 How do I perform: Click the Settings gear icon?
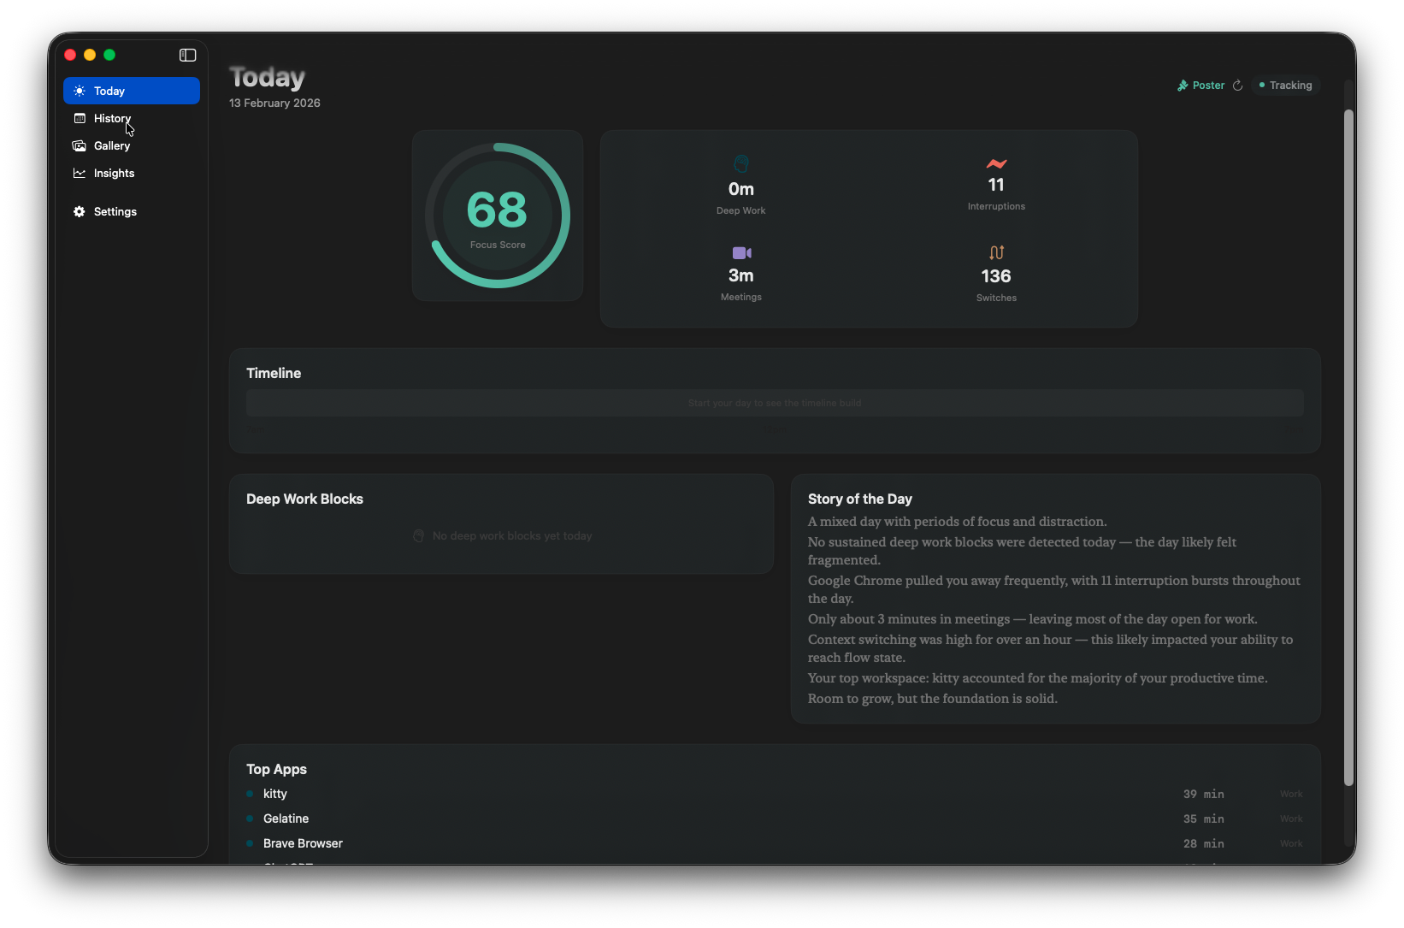tap(80, 211)
